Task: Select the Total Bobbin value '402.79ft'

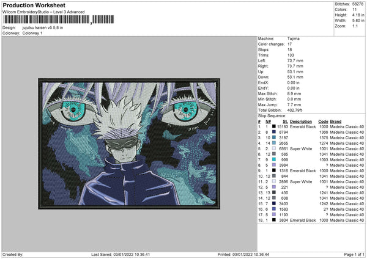Action: pos(295,110)
